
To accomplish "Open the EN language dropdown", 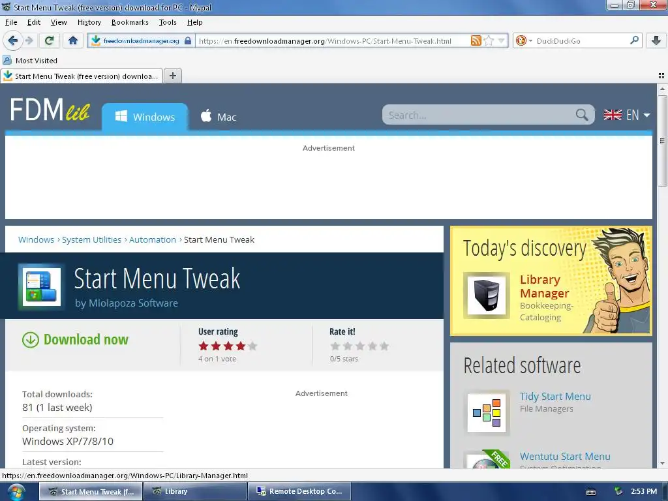I will click(x=627, y=115).
